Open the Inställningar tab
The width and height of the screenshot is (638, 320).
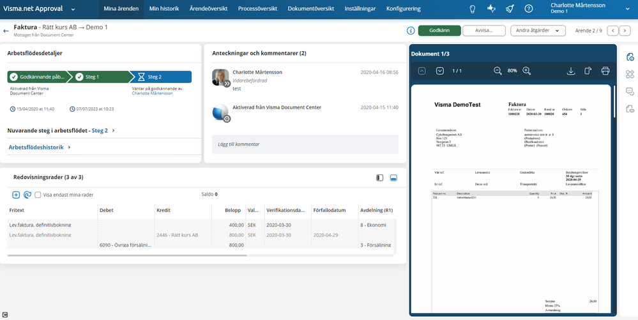click(x=360, y=8)
